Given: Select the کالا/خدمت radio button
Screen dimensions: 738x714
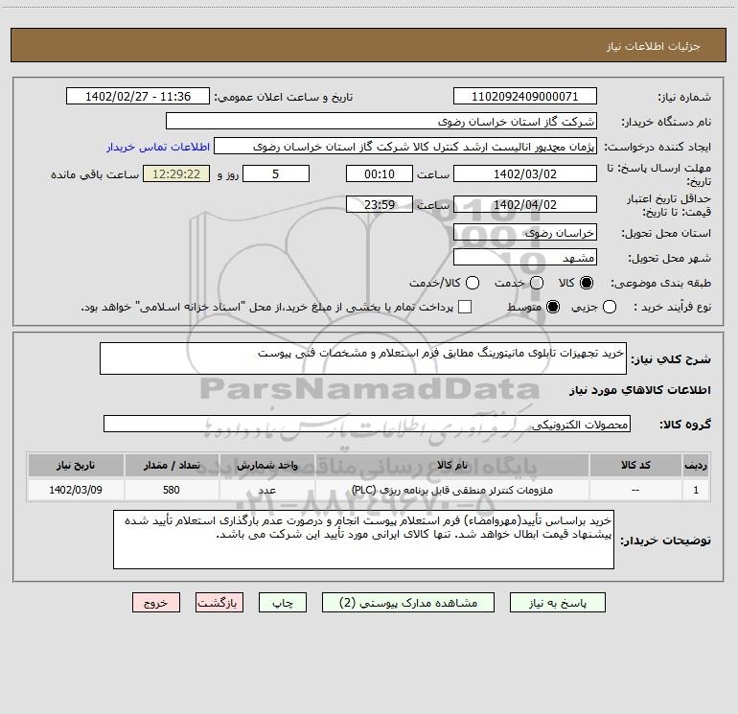Looking at the screenshot, I should coord(473,283).
